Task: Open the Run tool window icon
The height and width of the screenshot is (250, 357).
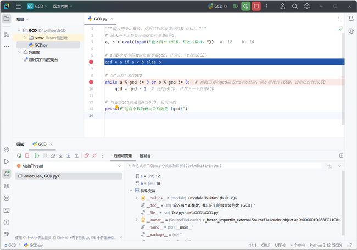Action: click(7, 162)
